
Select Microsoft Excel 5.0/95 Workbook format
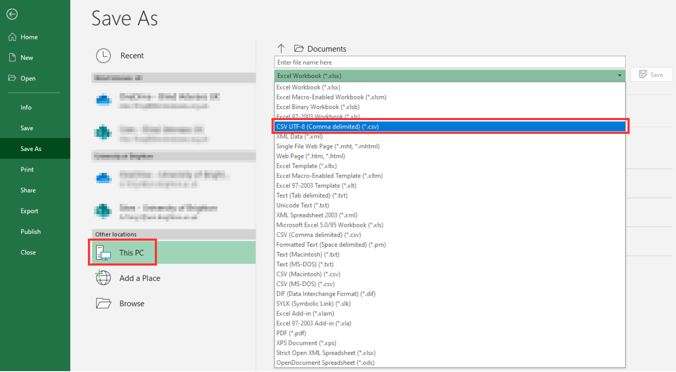tap(450, 225)
